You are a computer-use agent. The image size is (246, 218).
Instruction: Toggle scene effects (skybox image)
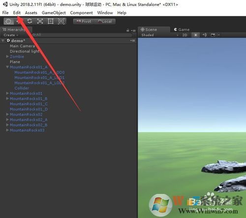(213, 35)
